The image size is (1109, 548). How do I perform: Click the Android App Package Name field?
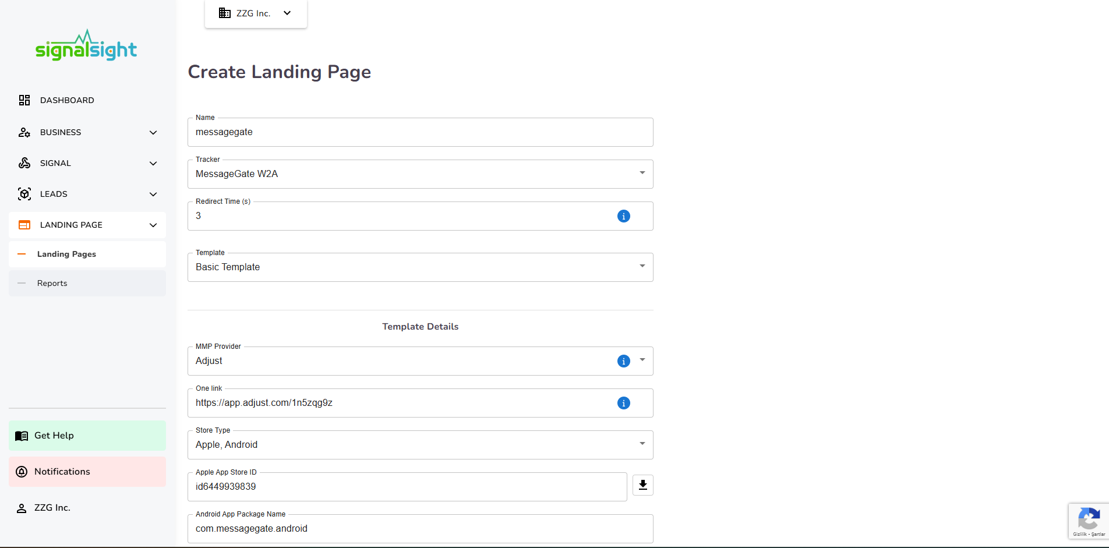pyautogui.click(x=421, y=529)
